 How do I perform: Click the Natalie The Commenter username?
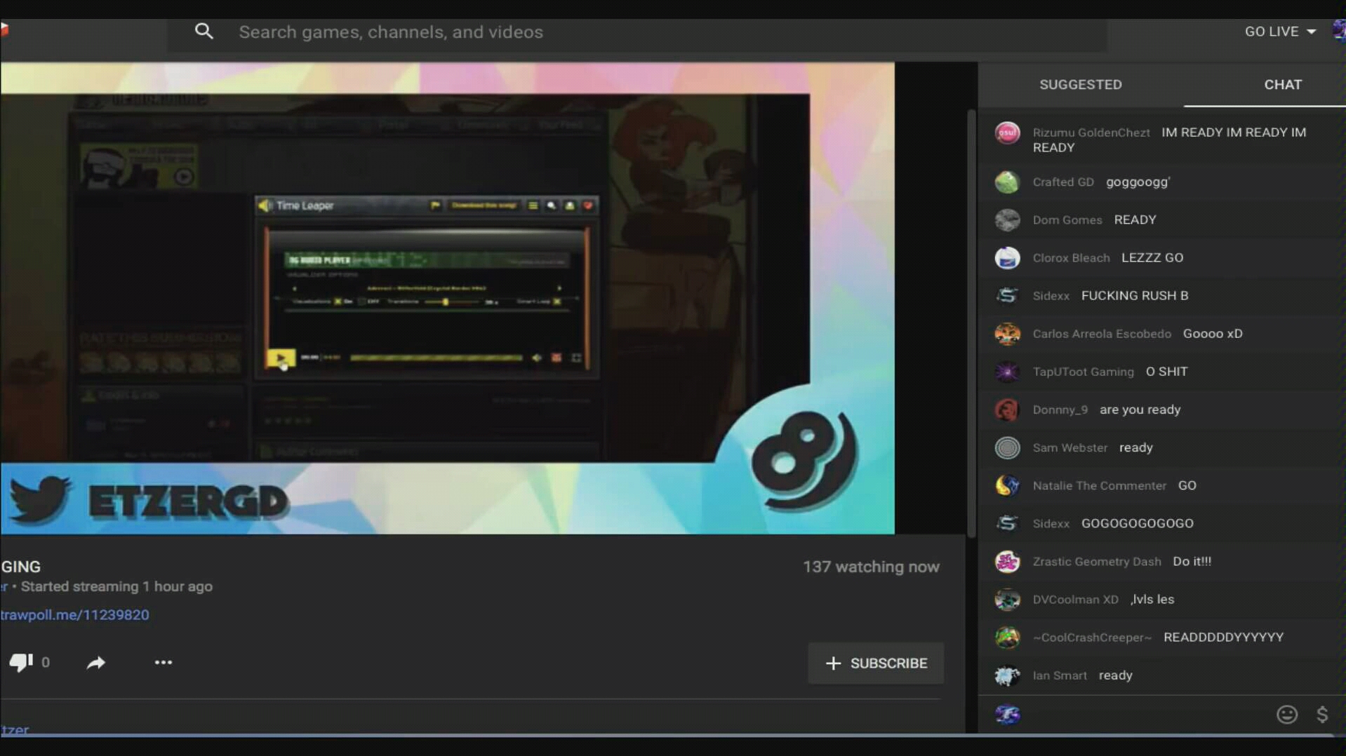1099,485
